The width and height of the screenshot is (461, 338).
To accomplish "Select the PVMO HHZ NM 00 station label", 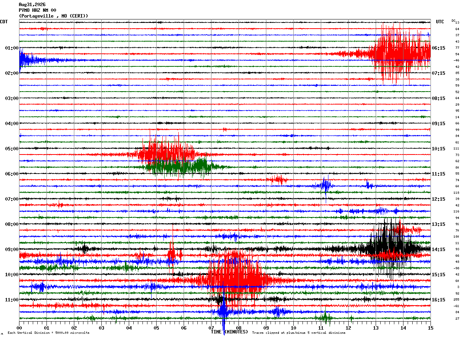I will point(37,10).
